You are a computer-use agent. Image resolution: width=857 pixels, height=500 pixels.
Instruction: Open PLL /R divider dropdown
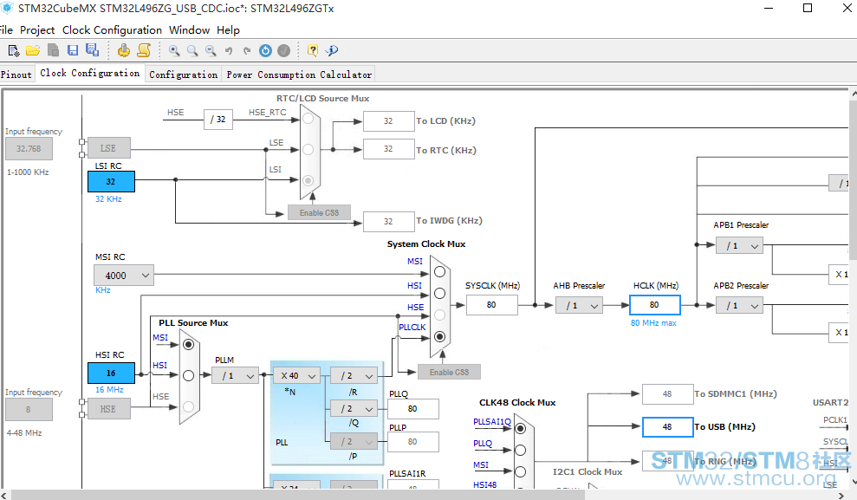(x=354, y=375)
